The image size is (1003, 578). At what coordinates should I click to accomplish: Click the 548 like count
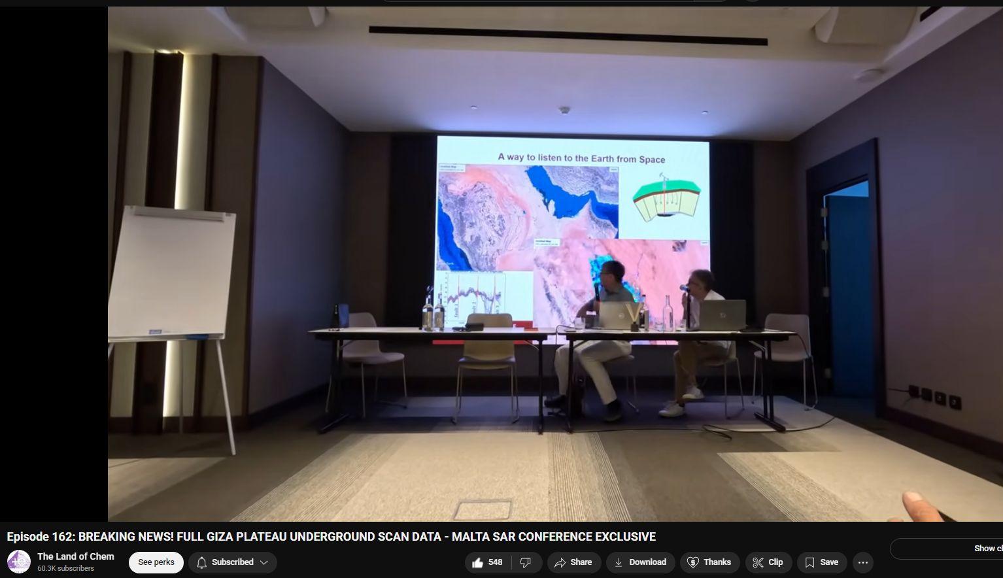pos(495,562)
